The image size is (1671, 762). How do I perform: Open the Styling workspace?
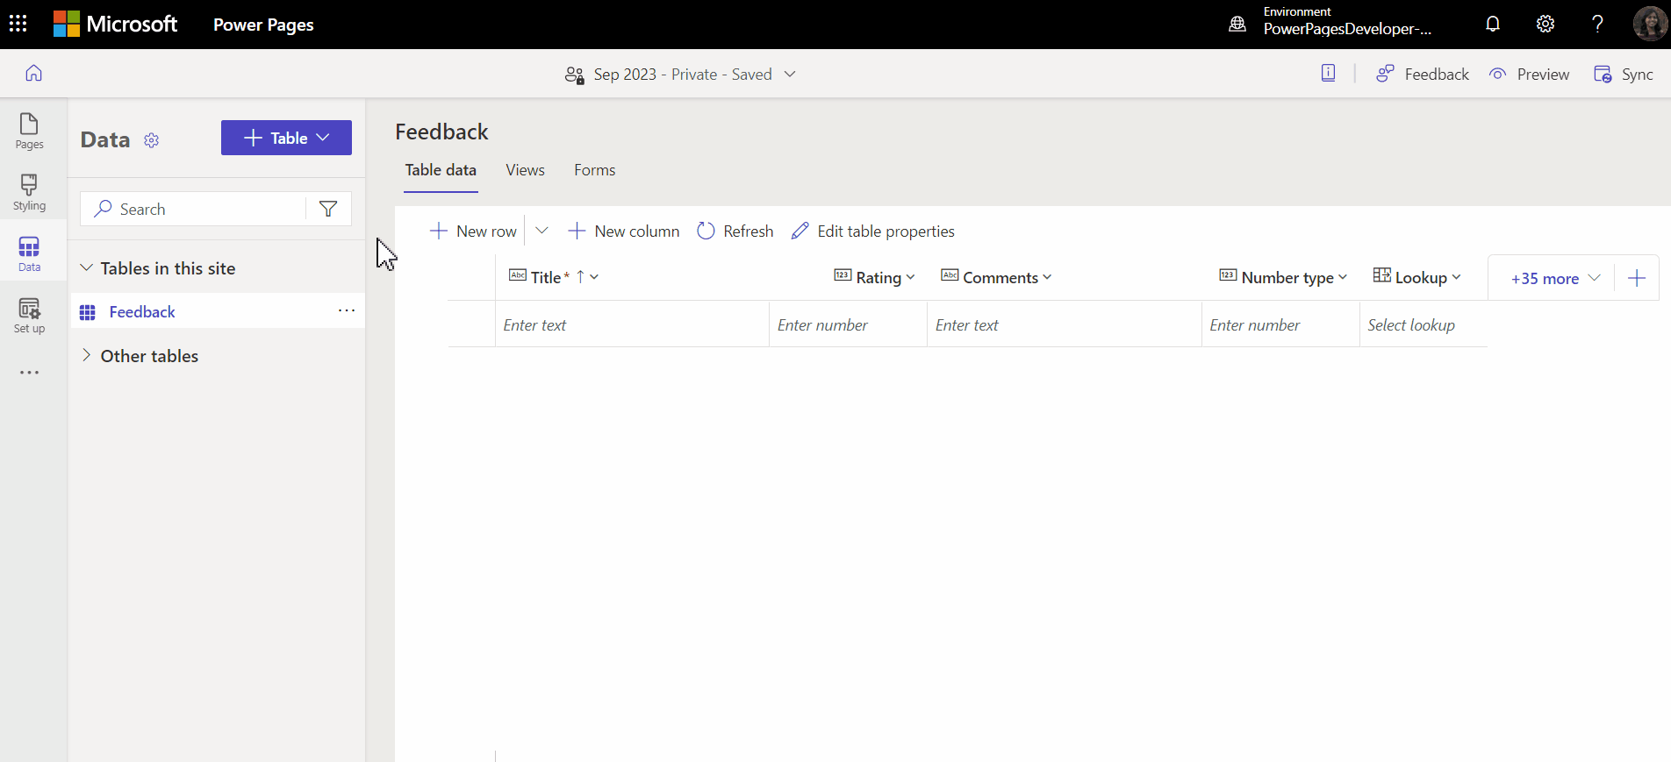pyautogui.click(x=29, y=192)
